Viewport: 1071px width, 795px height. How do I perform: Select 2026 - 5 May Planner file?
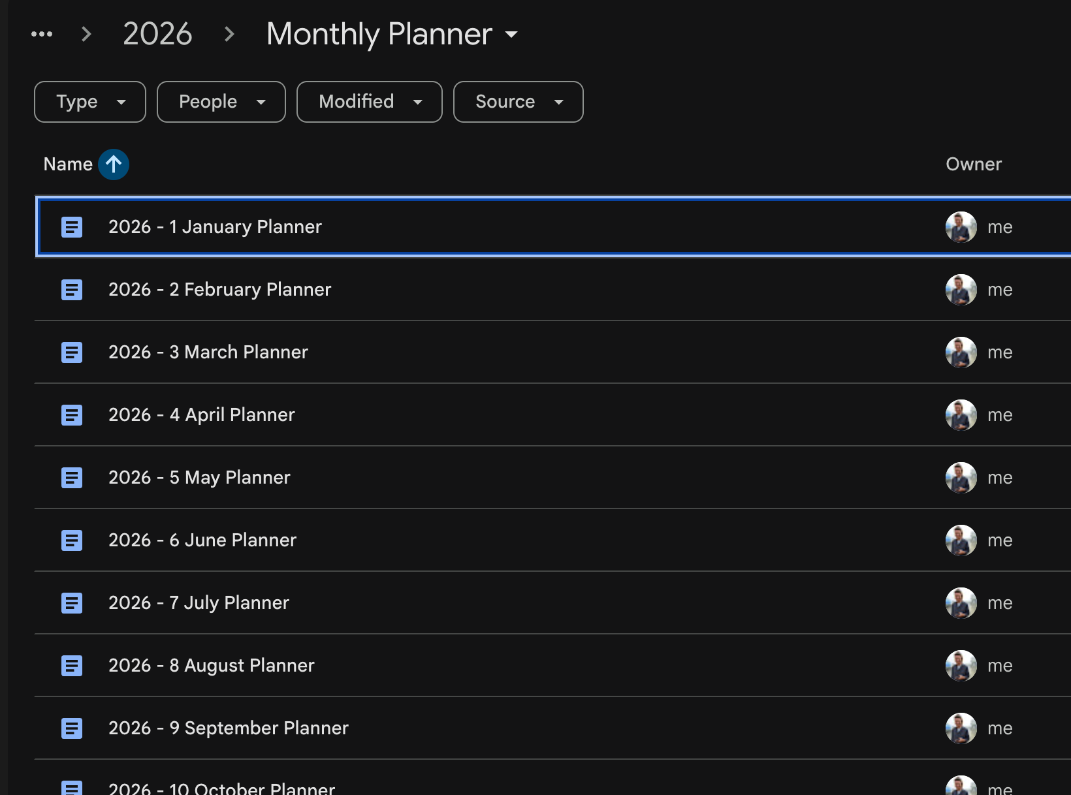click(199, 478)
